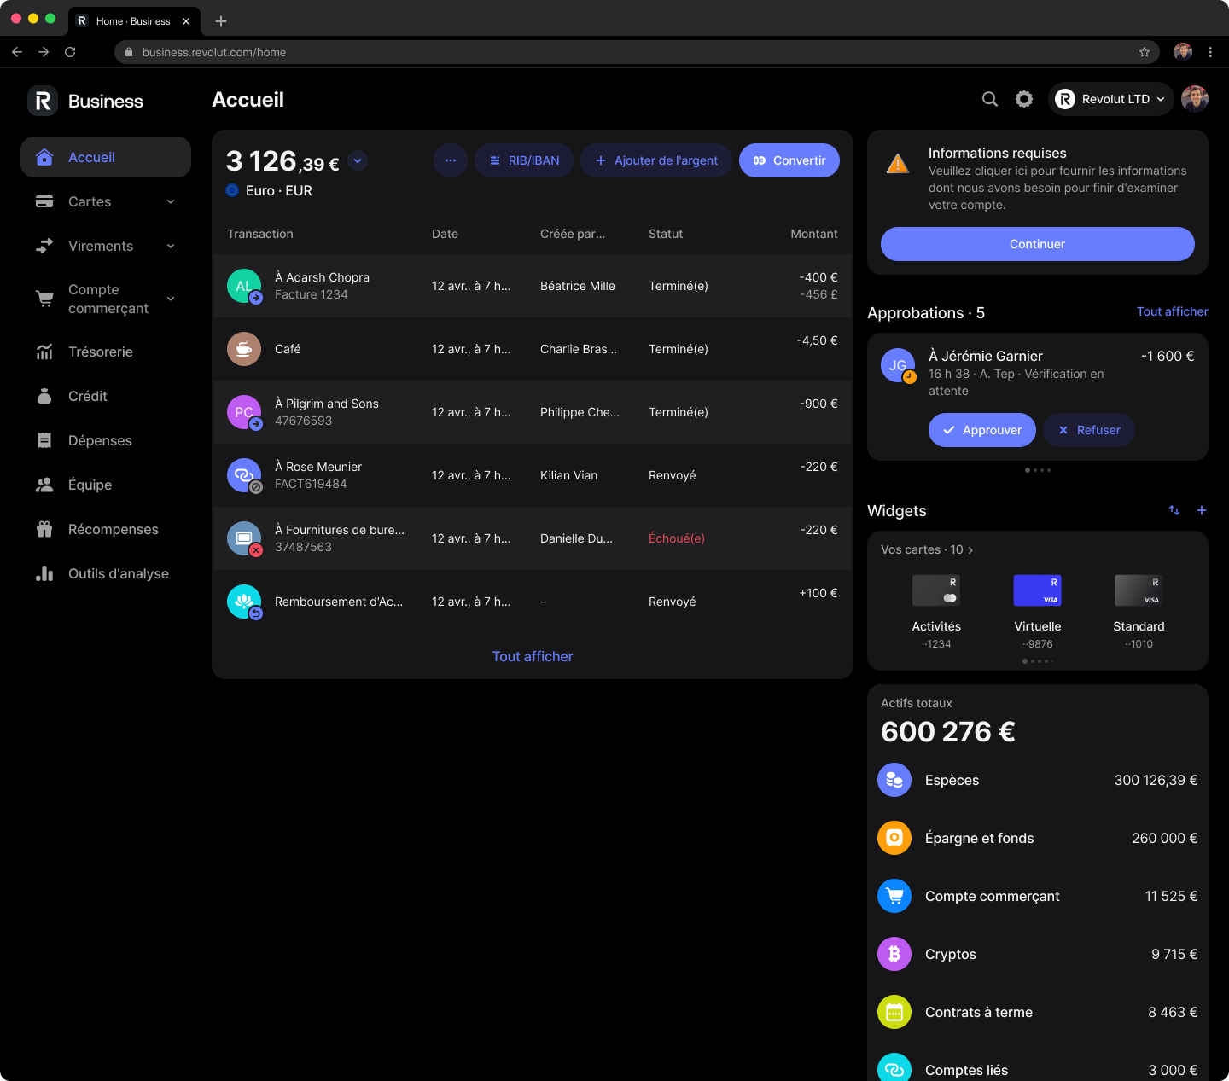
Task: Open the Revolut LTD account dropdown
Action: click(1110, 99)
